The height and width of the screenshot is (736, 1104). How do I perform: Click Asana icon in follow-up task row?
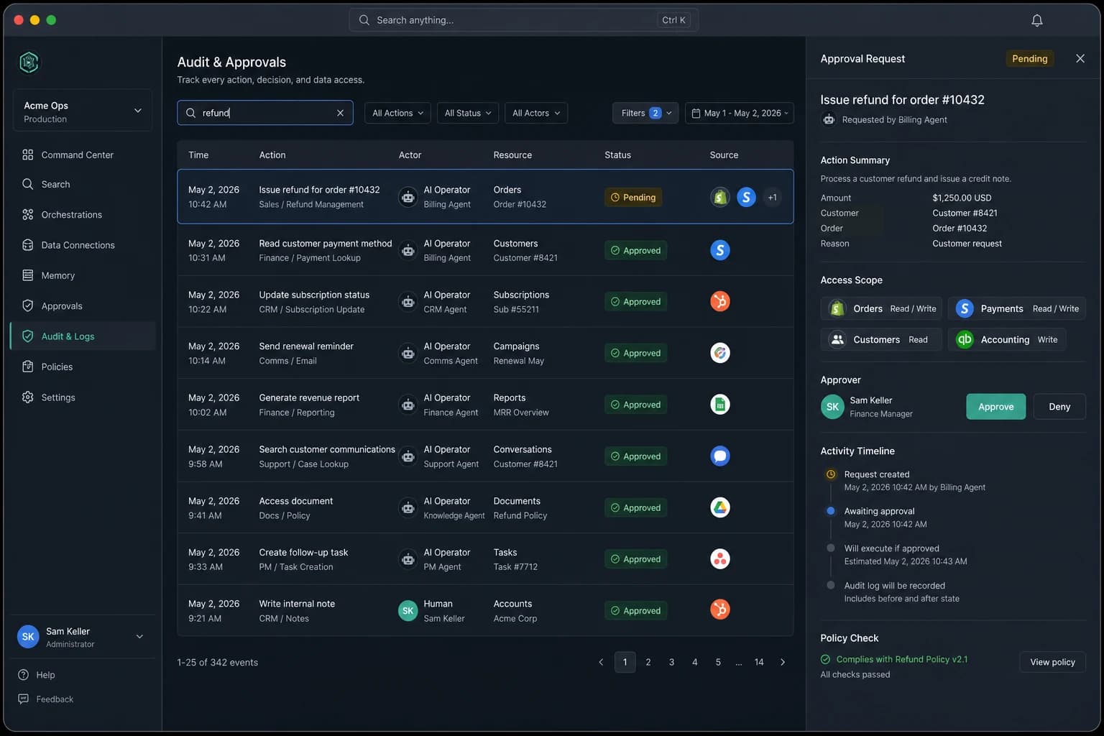pyautogui.click(x=720, y=558)
